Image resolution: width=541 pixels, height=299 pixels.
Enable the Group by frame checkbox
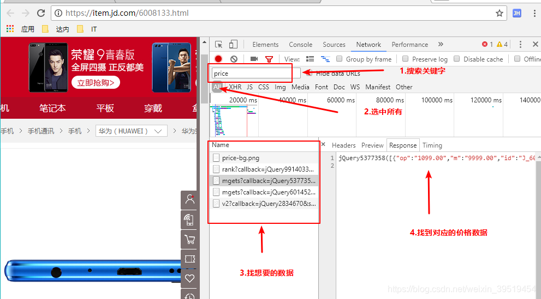tap(340, 59)
